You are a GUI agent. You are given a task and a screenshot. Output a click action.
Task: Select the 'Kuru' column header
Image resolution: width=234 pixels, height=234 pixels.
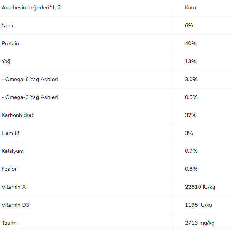click(190, 7)
